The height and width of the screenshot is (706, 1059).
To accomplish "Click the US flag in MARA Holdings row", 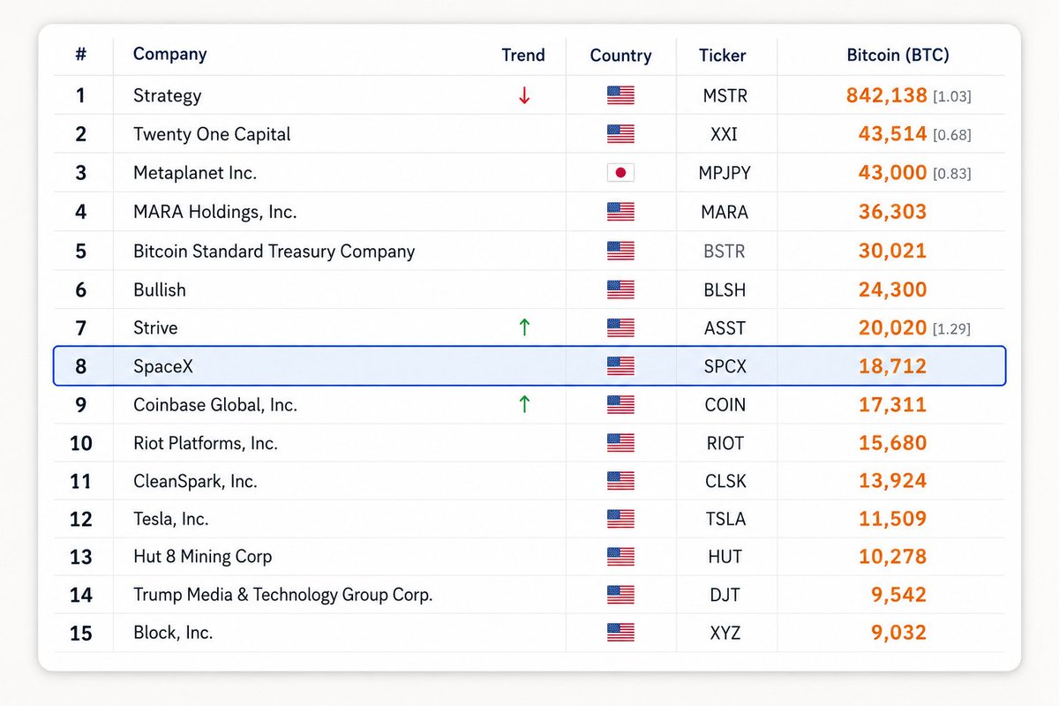I will [x=620, y=212].
